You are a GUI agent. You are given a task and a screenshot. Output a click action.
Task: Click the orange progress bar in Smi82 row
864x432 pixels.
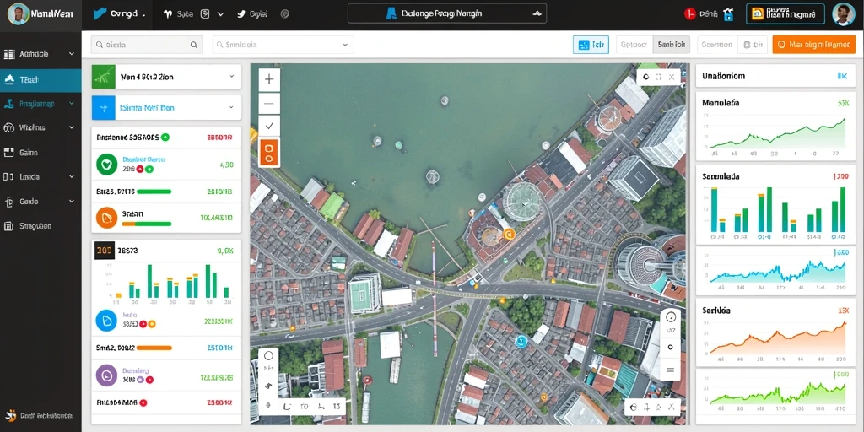tap(154, 348)
